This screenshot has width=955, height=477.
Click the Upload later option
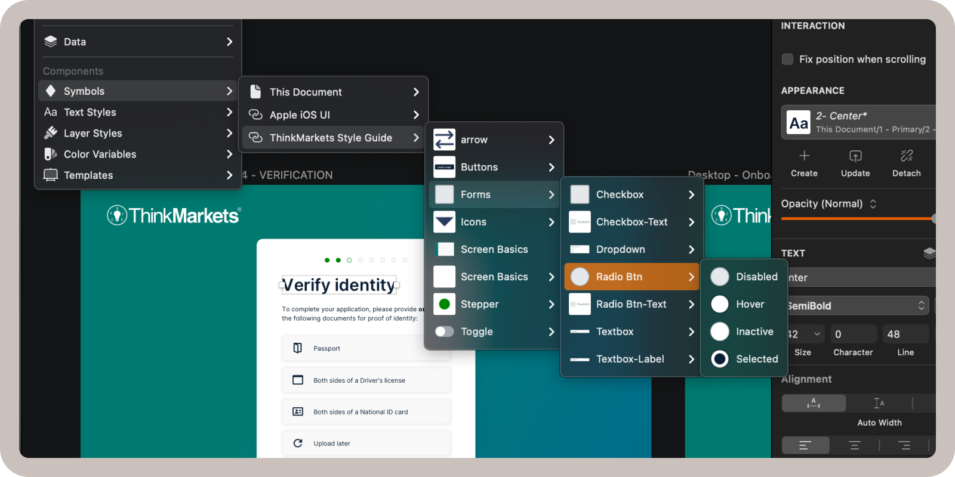click(366, 443)
